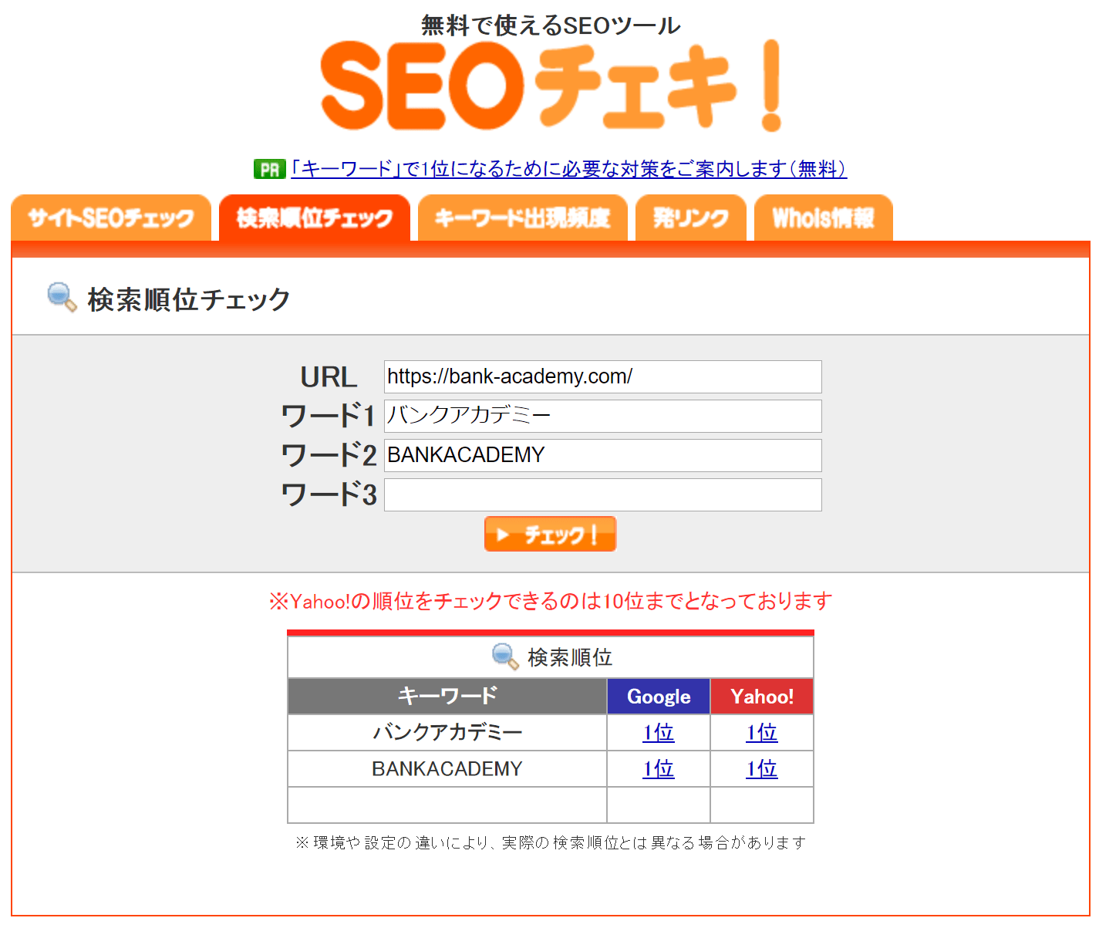This screenshot has height=928, width=1099.
Task: Focus the URL input field
Action: pos(603,376)
